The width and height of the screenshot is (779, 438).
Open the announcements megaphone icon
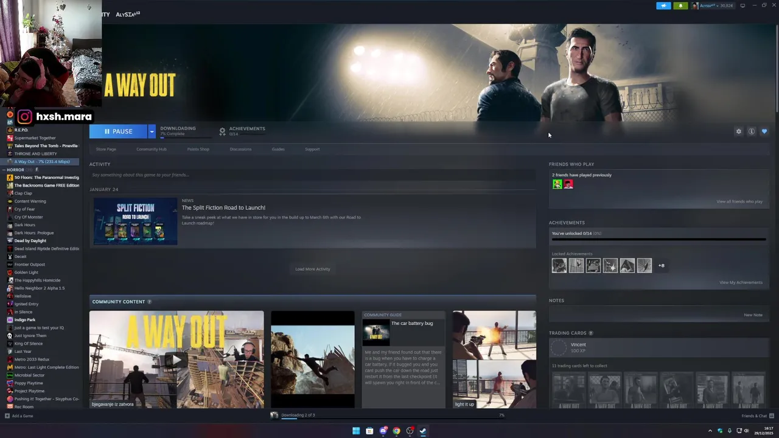[x=663, y=5]
